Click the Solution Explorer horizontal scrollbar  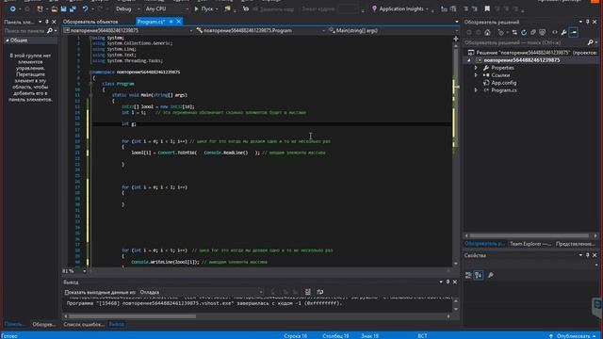530,235
